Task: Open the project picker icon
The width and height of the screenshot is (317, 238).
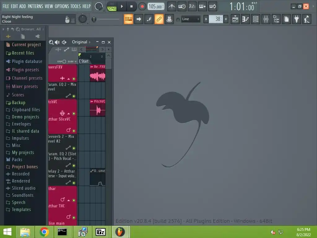Action: point(286,19)
